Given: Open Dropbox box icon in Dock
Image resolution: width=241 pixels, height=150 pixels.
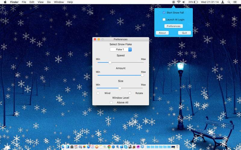Looking at the screenshot, I should (x=142, y=147).
